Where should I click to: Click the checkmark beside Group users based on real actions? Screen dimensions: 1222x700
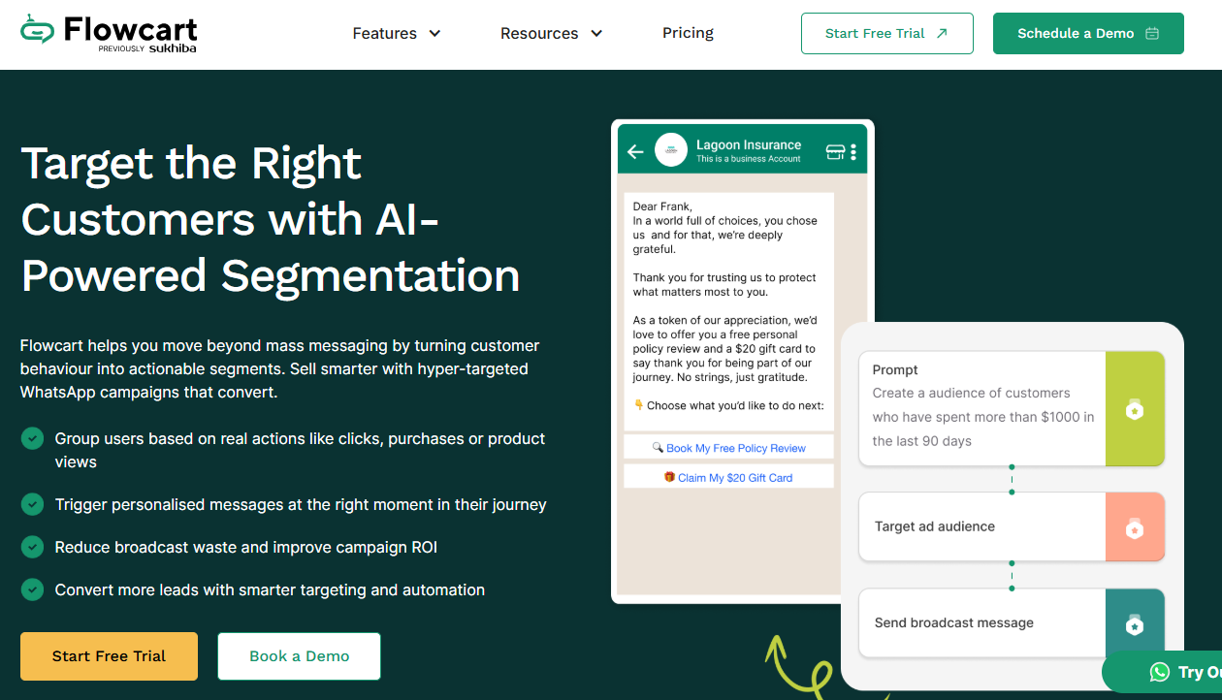click(33, 438)
